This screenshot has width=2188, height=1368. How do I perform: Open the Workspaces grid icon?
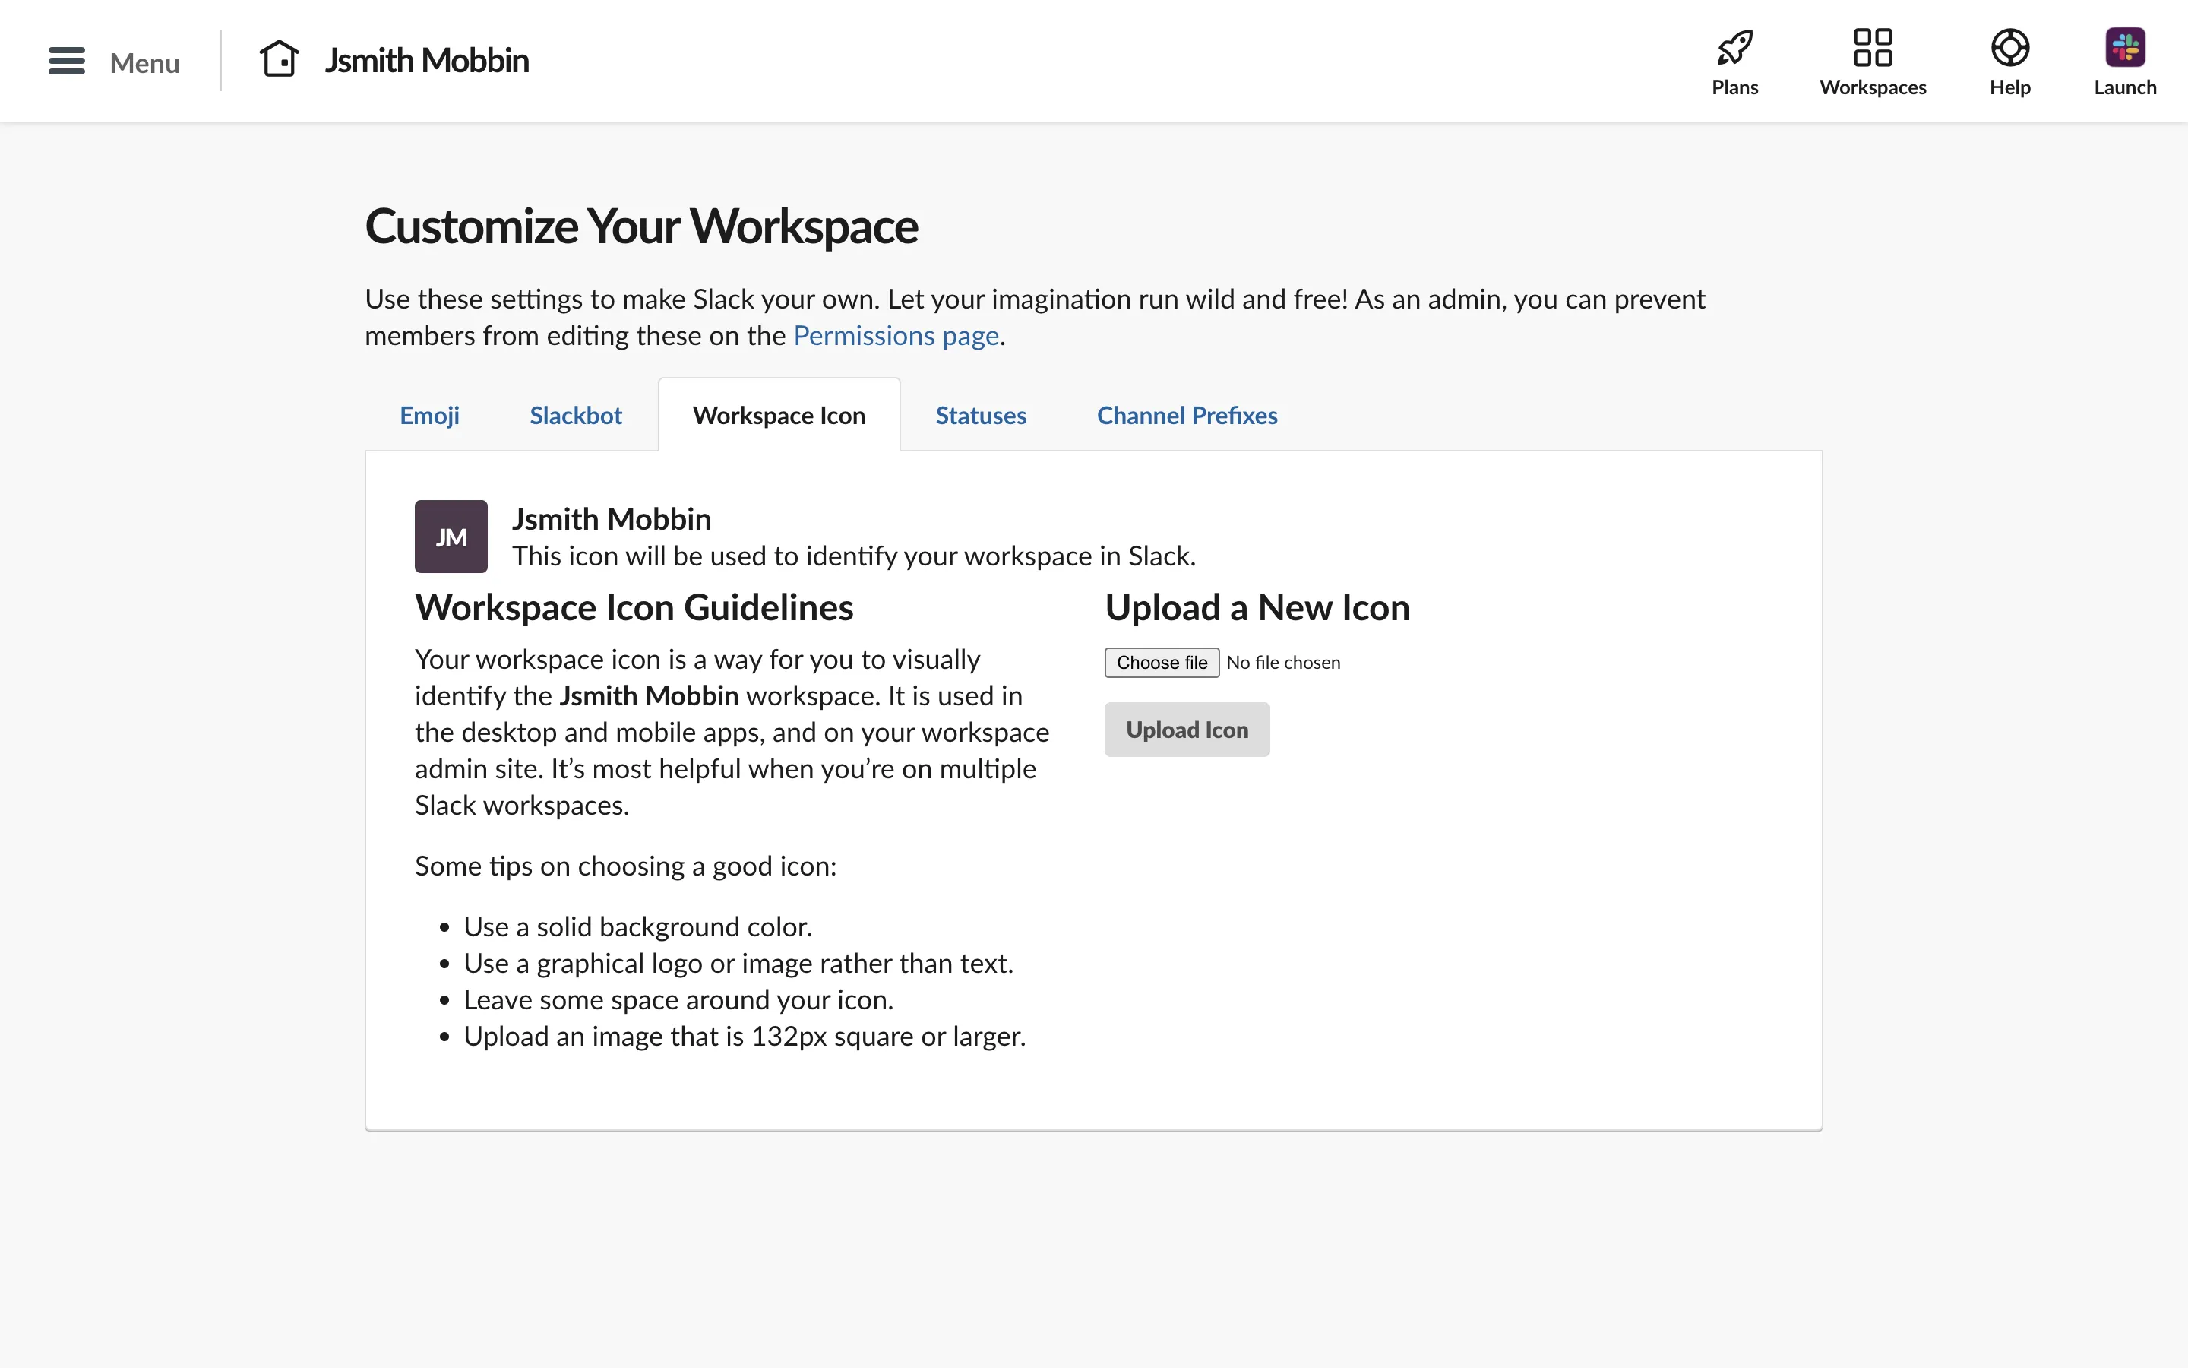click(x=1873, y=47)
